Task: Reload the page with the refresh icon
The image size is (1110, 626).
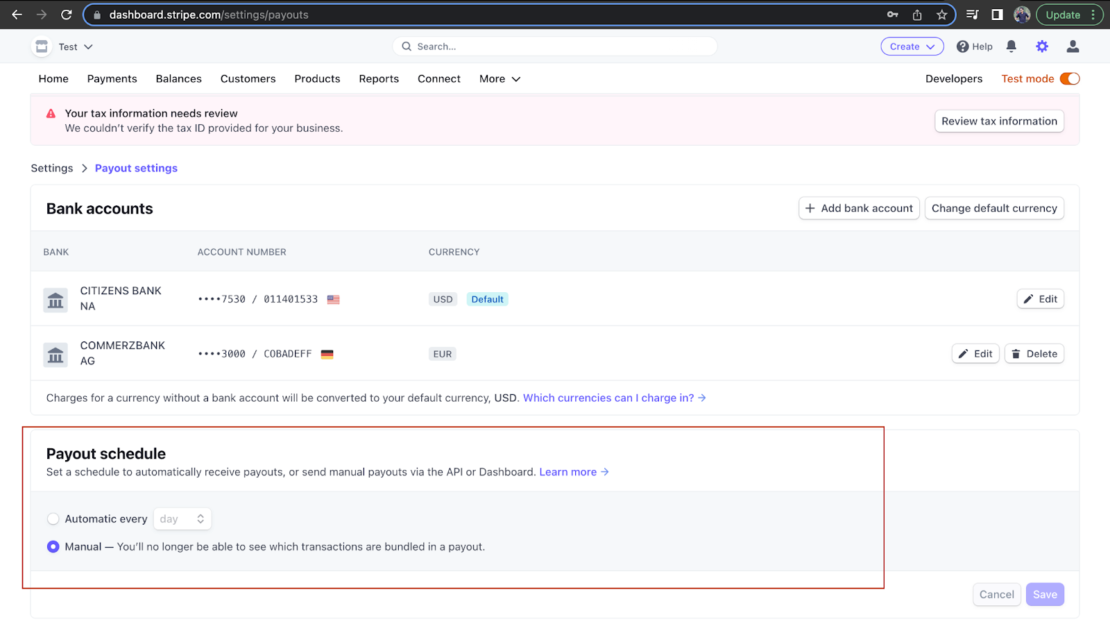Action: [x=67, y=15]
